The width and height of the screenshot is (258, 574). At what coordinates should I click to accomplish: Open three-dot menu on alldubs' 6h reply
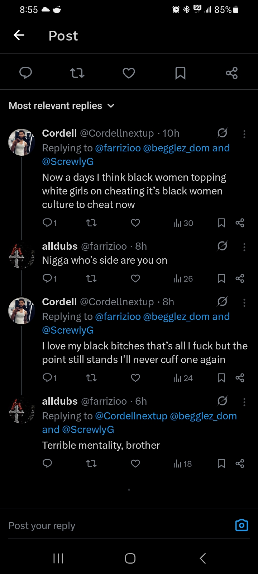[244, 402]
